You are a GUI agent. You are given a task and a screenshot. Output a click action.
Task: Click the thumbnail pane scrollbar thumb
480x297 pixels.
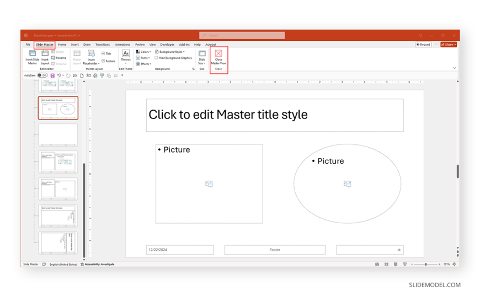pos(84,210)
